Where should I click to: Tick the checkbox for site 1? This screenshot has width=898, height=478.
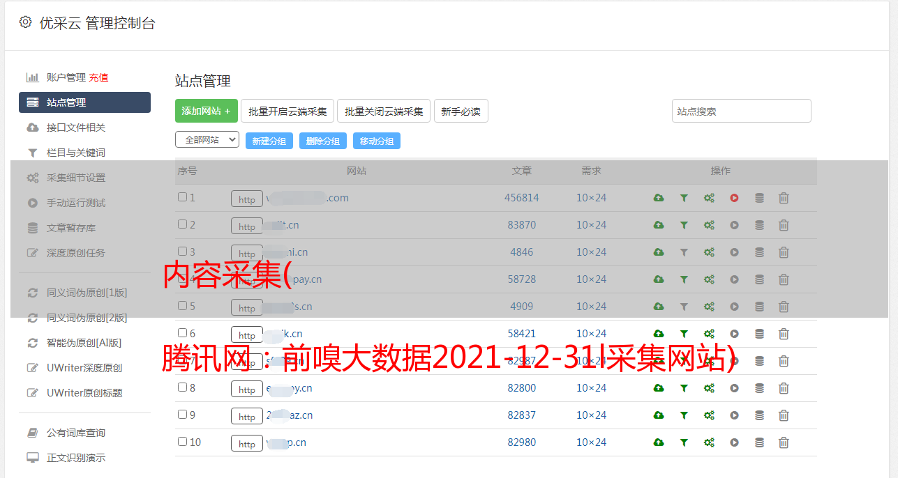tap(182, 197)
